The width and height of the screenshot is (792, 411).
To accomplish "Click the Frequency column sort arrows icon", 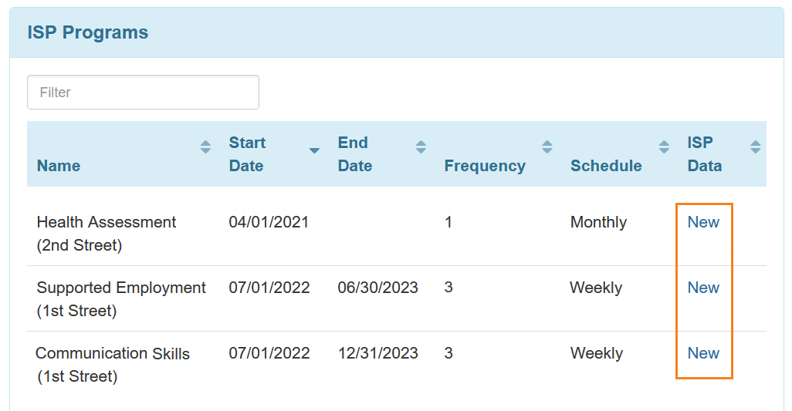I will pyautogui.click(x=547, y=147).
